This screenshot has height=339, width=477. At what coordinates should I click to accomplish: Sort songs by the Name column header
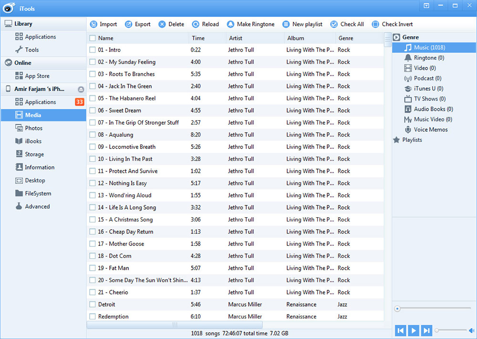(x=105, y=38)
